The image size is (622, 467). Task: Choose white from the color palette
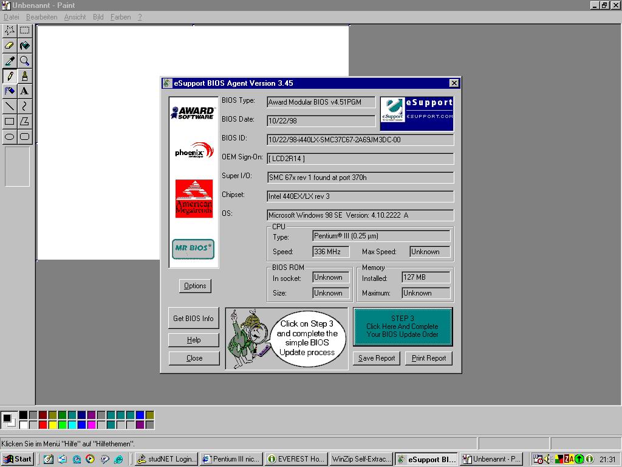(x=24, y=424)
